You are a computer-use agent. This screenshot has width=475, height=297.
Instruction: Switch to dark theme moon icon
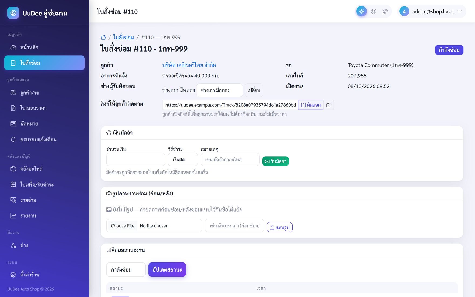(374, 11)
